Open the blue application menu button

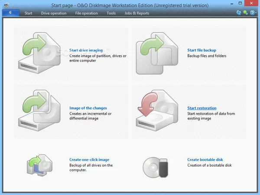[x=10, y=13]
